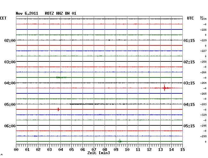This screenshot has height=158, width=208.
Task: Click minute tick label "14"
Action: 171,149
